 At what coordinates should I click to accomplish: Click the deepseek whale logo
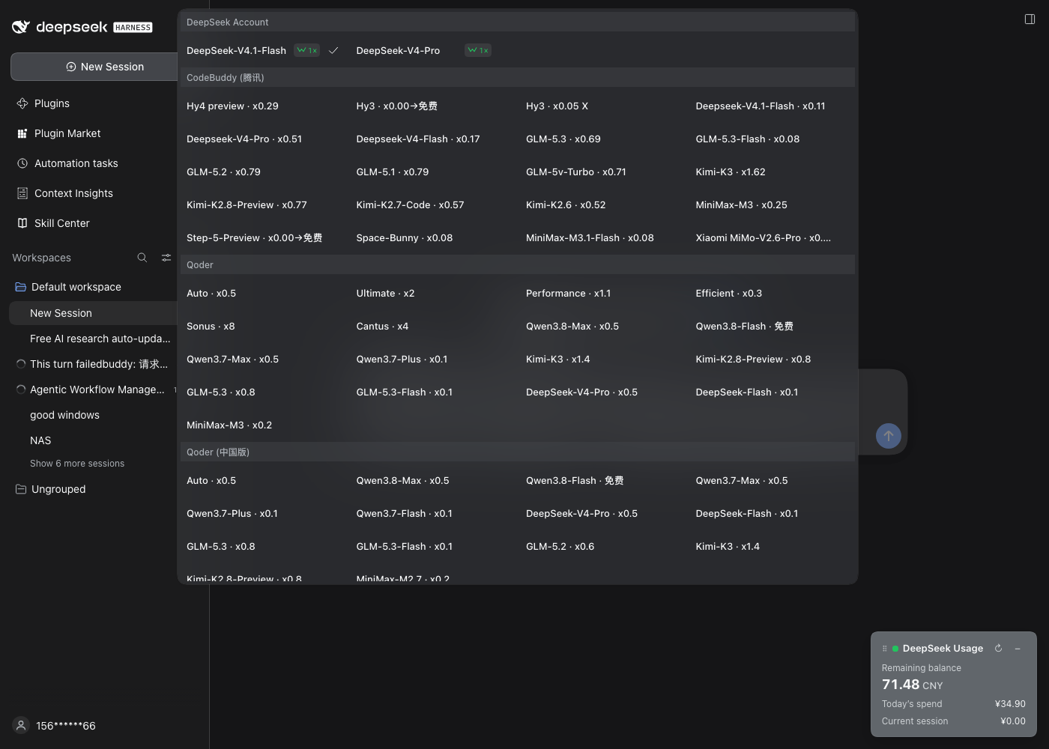(x=21, y=27)
